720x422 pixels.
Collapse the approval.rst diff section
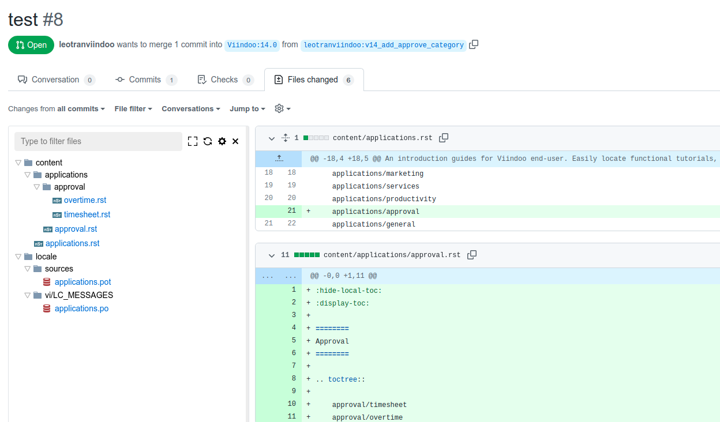(x=272, y=255)
